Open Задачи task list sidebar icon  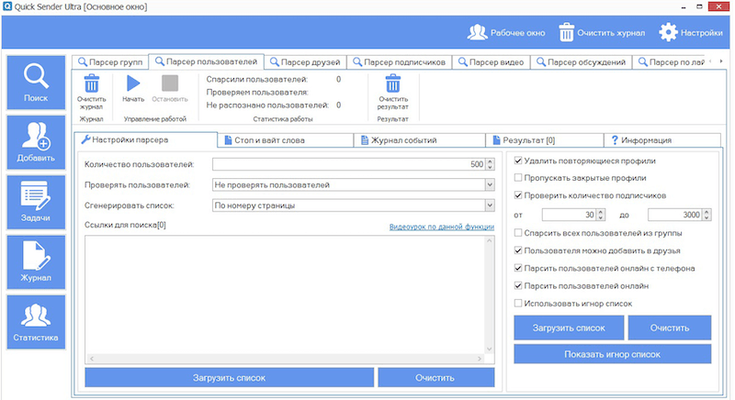[x=36, y=197]
